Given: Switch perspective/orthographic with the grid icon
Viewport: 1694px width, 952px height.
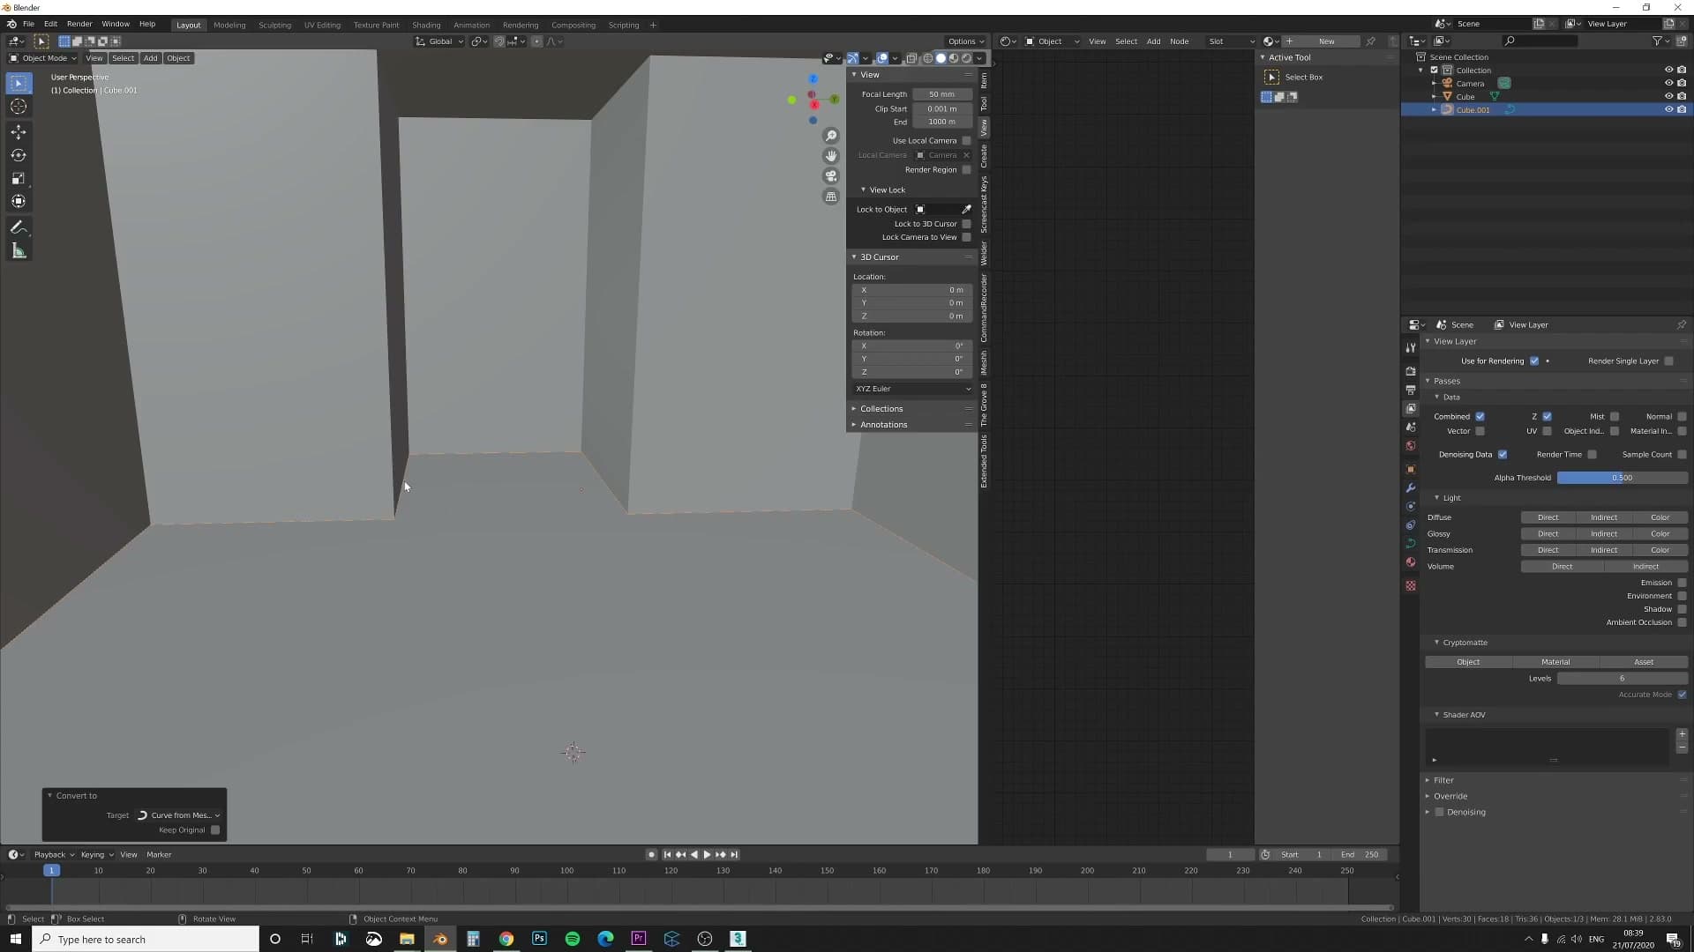Looking at the screenshot, I should [x=831, y=197].
